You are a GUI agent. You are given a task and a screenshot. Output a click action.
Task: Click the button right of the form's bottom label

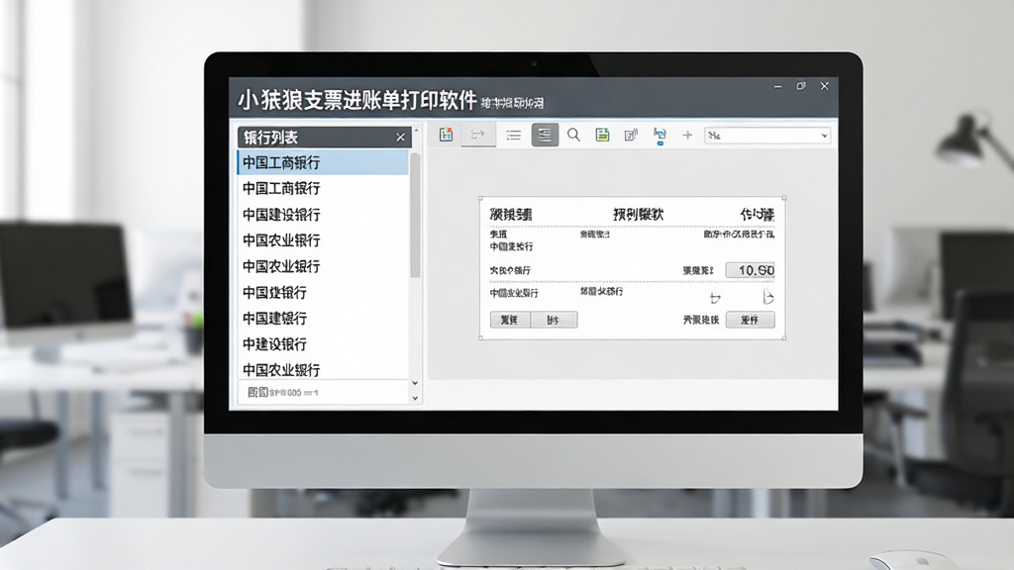click(751, 320)
